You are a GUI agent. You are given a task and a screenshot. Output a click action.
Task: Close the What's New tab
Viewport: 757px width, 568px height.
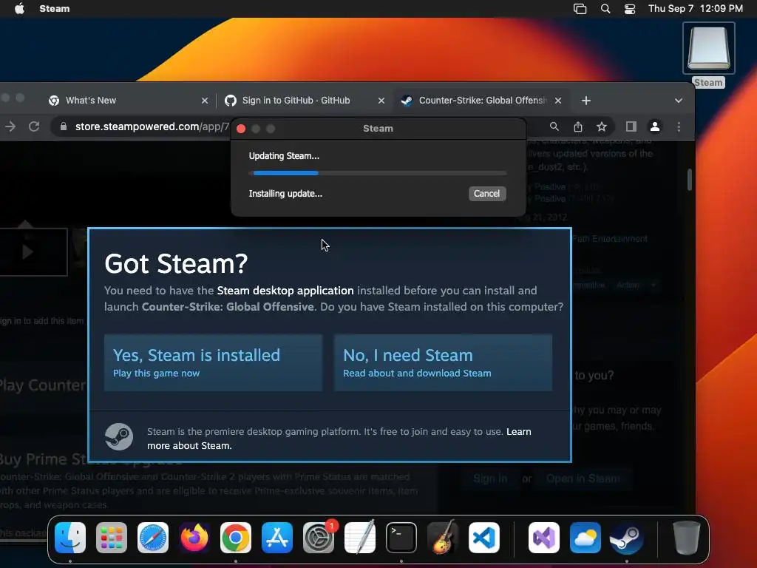pyautogui.click(x=205, y=101)
